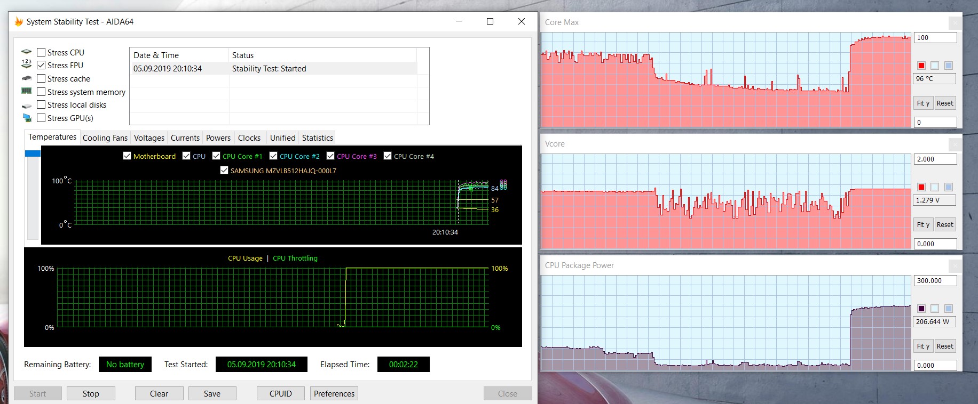Enable Stress local disks checkbox
The width and height of the screenshot is (978, 404).
[x=41, y=104]
